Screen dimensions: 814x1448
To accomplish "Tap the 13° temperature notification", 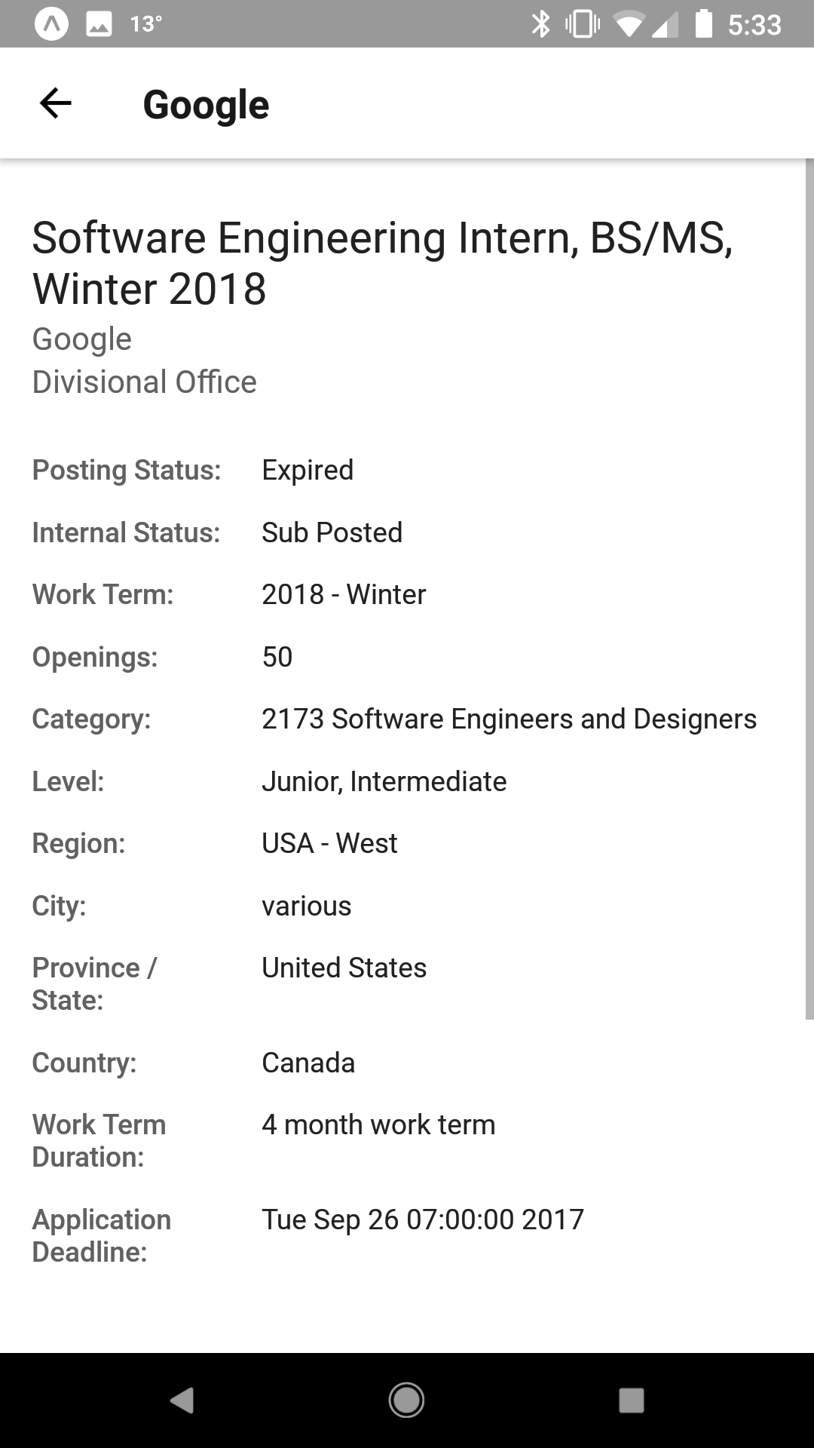I will point(145,24).
